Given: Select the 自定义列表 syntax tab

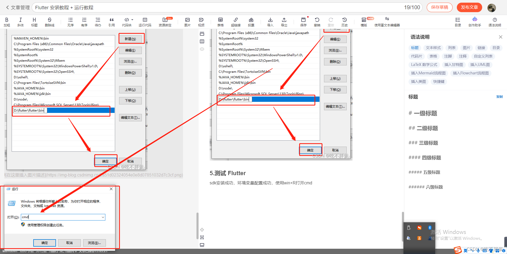Looking at the screenshot, I should 483,56.
